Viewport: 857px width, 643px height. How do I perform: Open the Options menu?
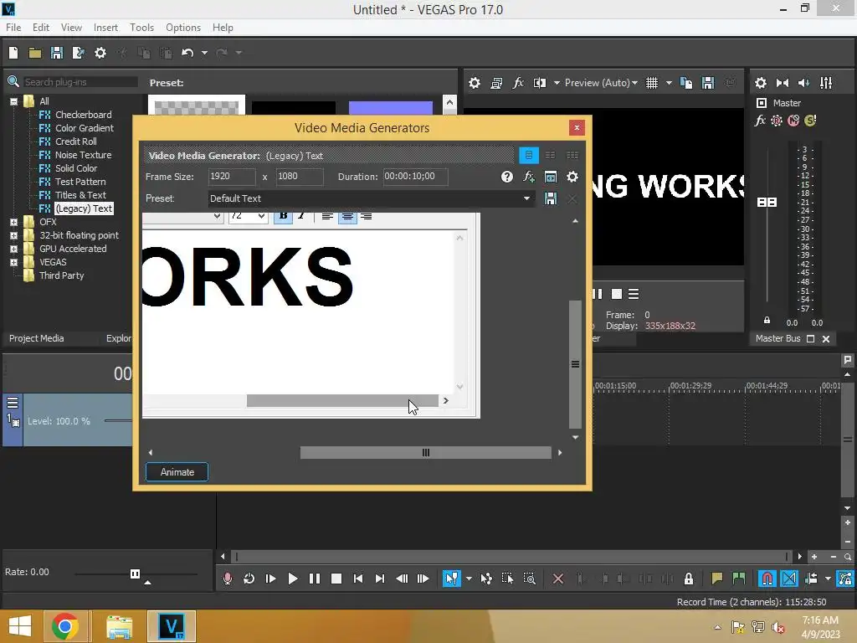tap(183, 28)
